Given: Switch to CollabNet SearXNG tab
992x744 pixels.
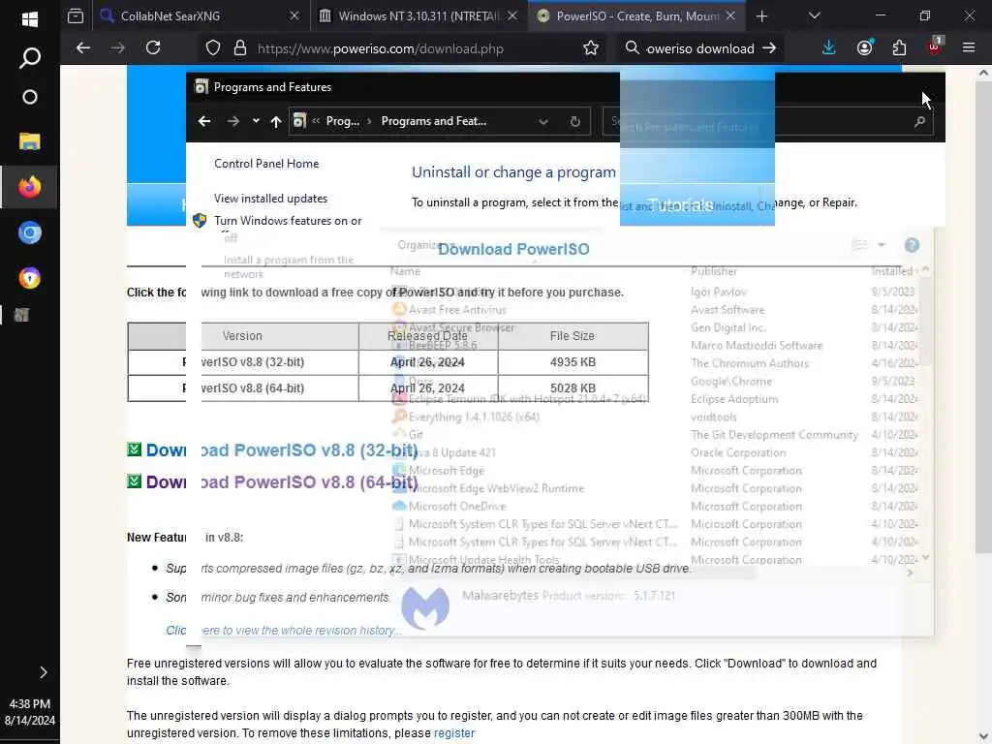Looking at the screenshot, I should (201, 15).
